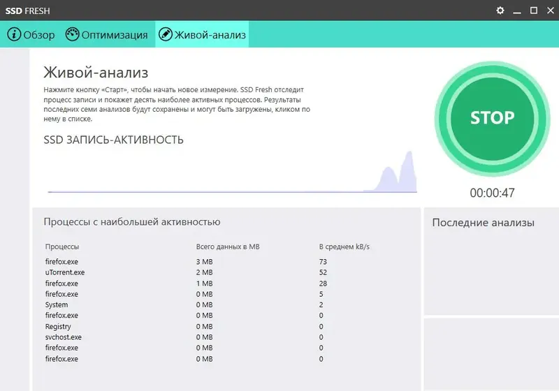Click the average value 28
Viewport: 559px width, 391px height.
(323, 283)
